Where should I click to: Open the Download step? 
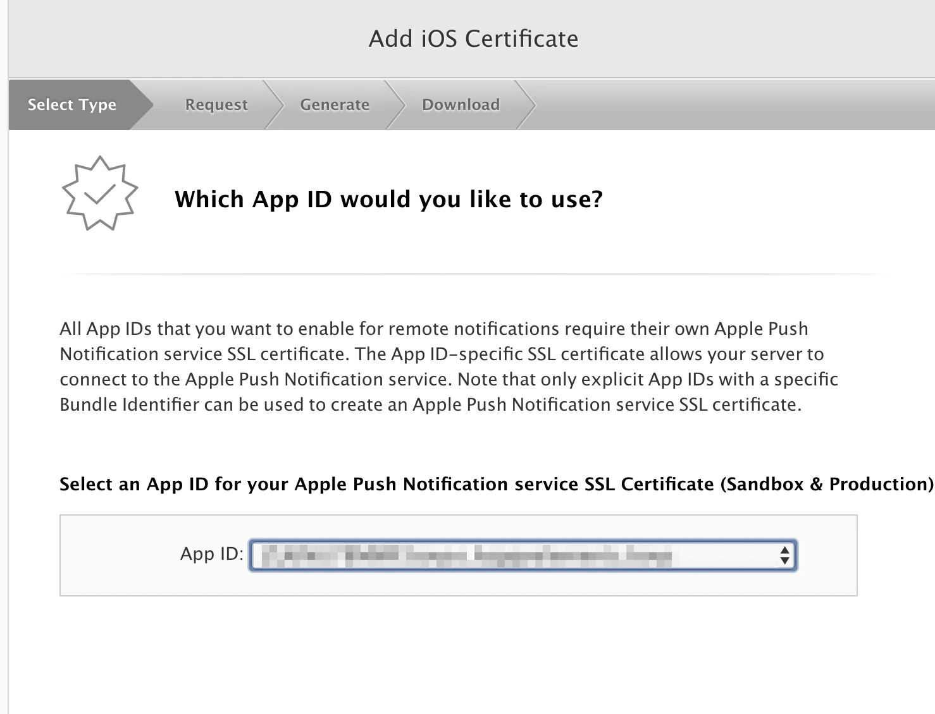click(461, 105)
